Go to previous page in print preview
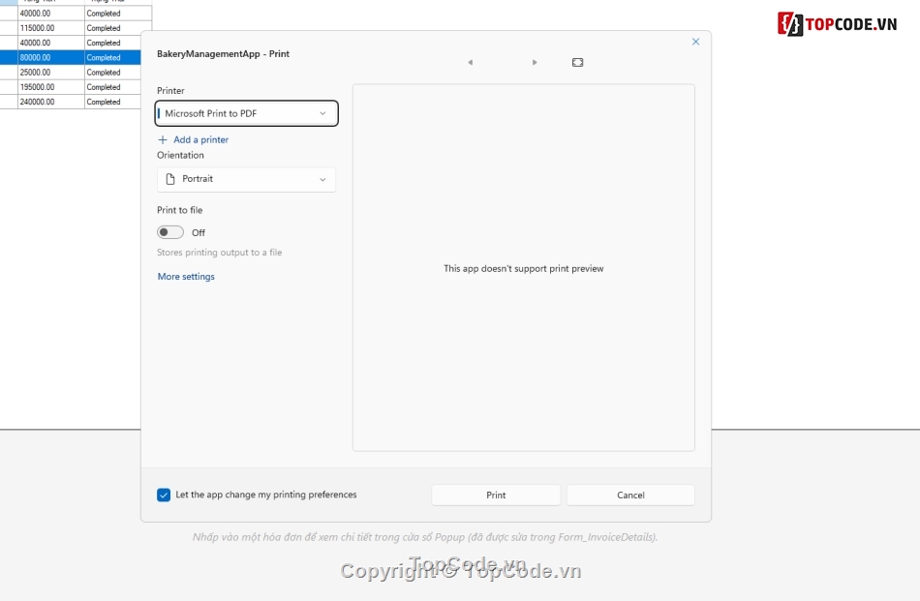Screen dimensions: 920x601 click(x=470, y=63)
